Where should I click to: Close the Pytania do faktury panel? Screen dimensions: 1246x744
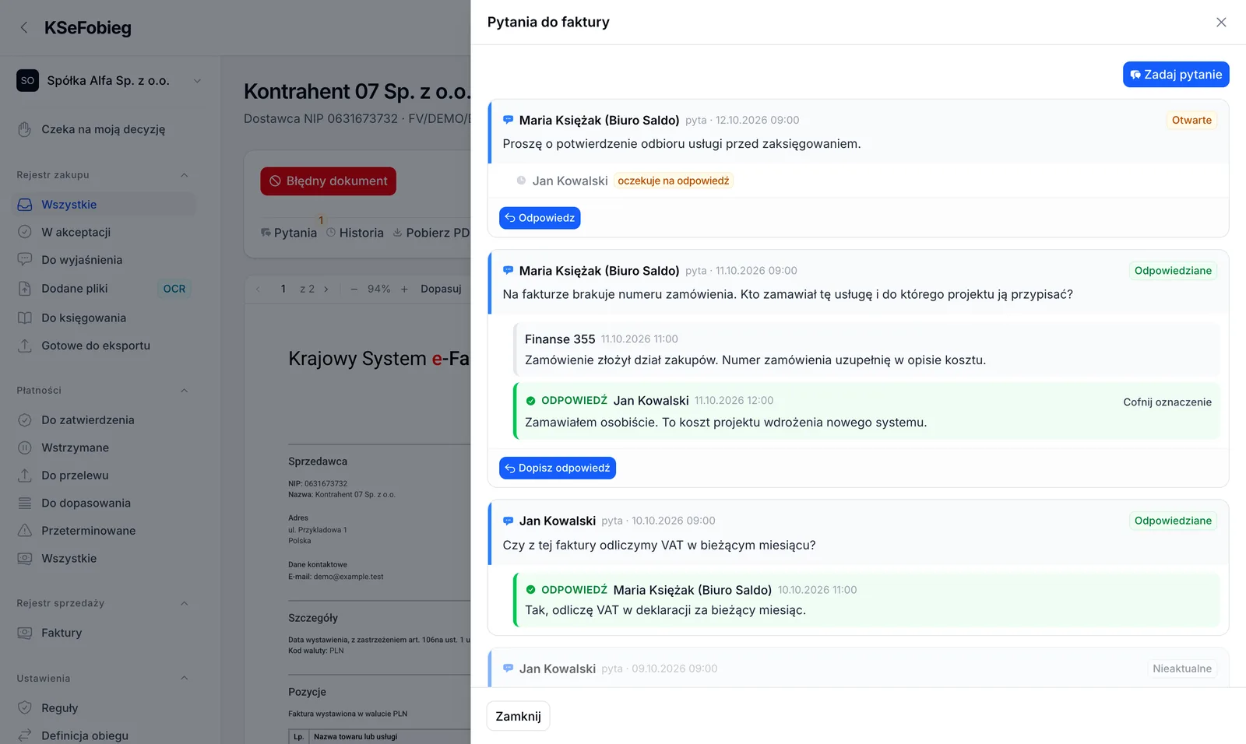point(1221,23)
